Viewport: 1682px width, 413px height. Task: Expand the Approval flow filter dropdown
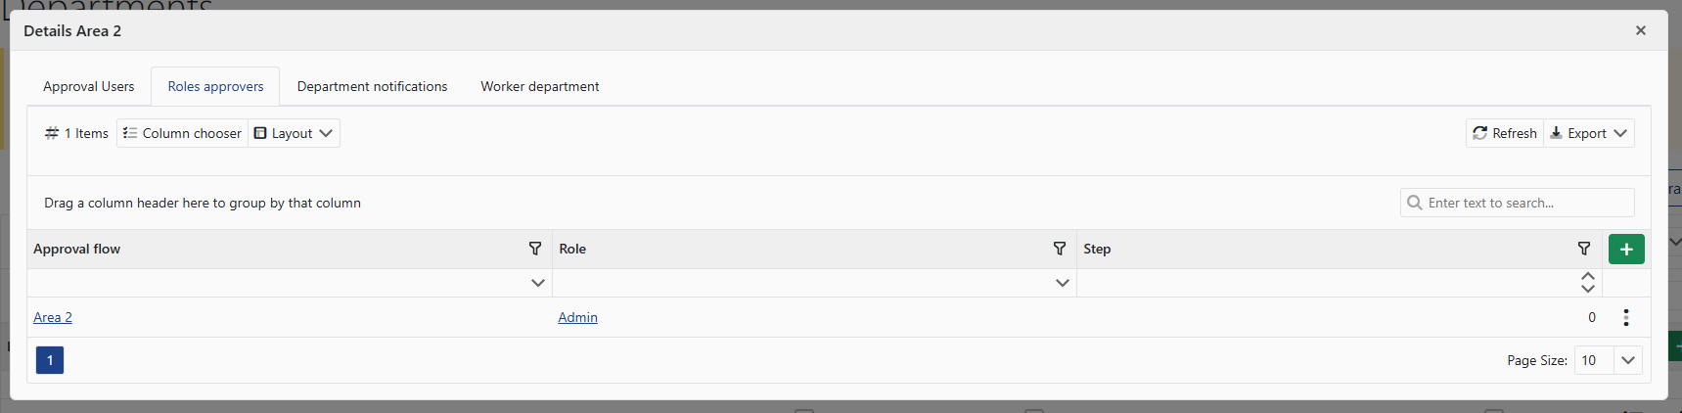(x=538, y=283)
